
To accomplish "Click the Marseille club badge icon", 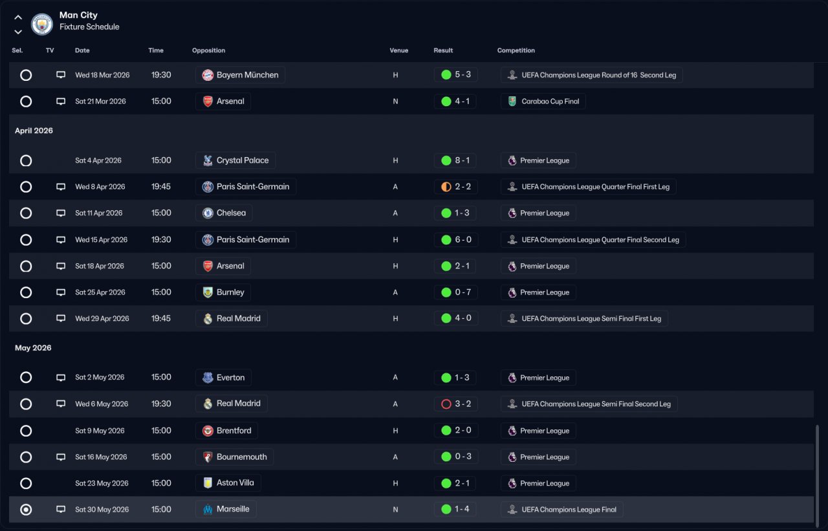I will click(208, 510).
